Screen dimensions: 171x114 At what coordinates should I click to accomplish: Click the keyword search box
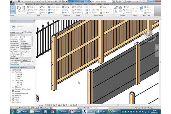pyautogui.click(x=102, y=1)
